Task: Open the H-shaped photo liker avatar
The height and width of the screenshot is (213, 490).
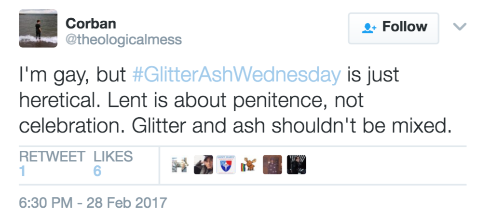Action: click(180, 165)
